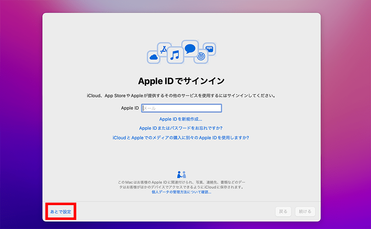Click the iCloud, App Store sign-in description text
Image resolution: width=371 pixels, height=229 pixels.
181,96
